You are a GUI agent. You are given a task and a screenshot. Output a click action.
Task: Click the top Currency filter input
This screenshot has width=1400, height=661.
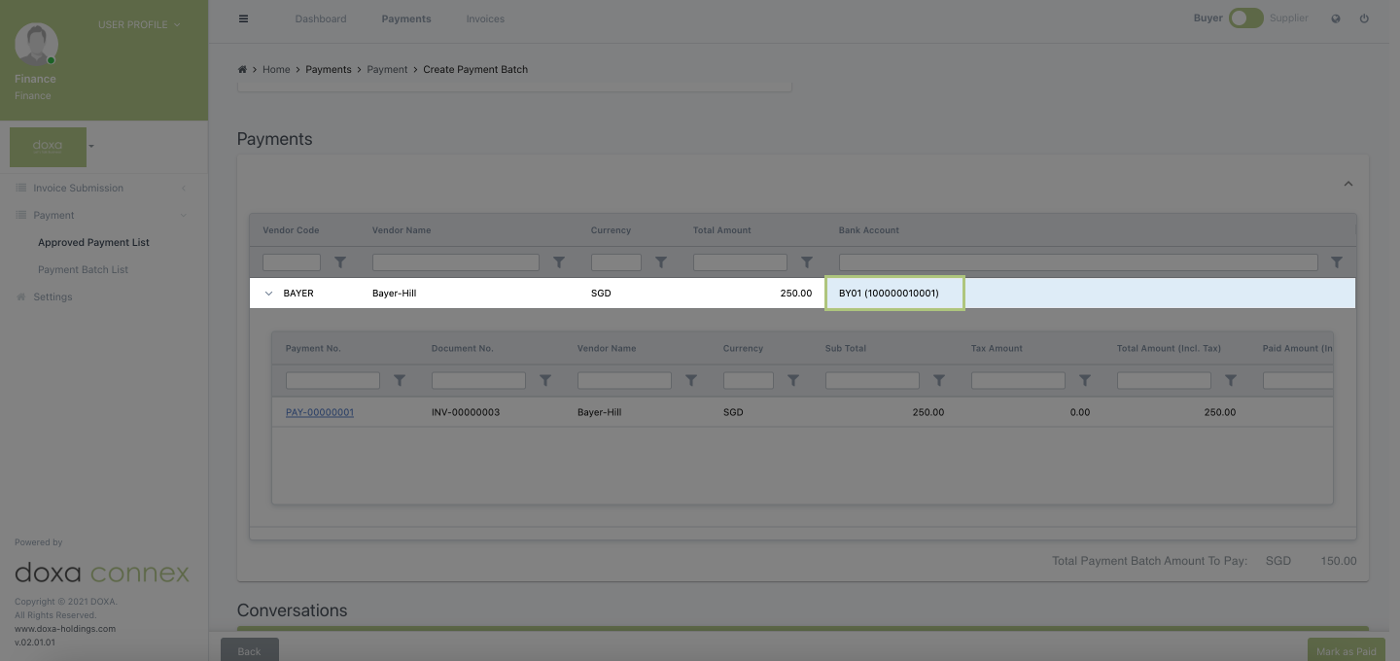pyautogui.click(x=616, y=262)
